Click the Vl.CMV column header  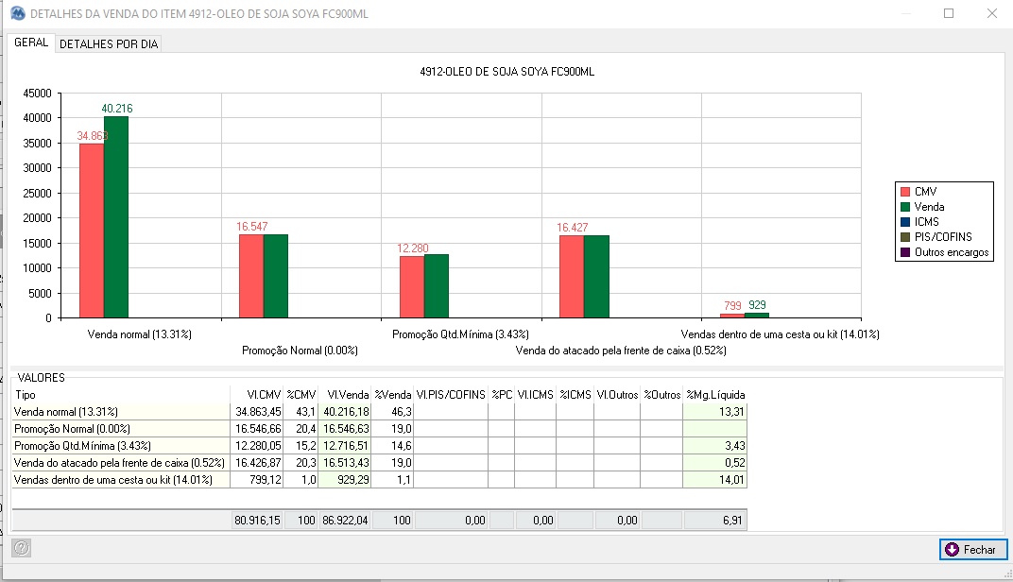257,395
